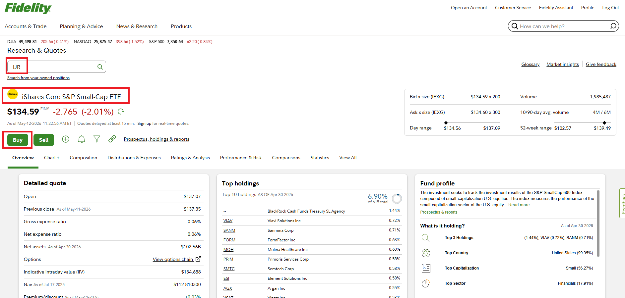Click the How can we help search field
This screenshot has width=625, height=298.
(563, 26)
